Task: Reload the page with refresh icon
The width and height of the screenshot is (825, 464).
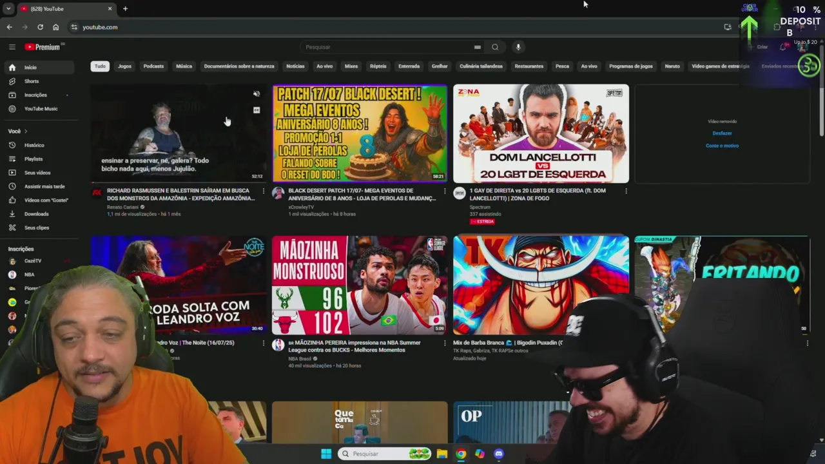Action: pos(40,27)
